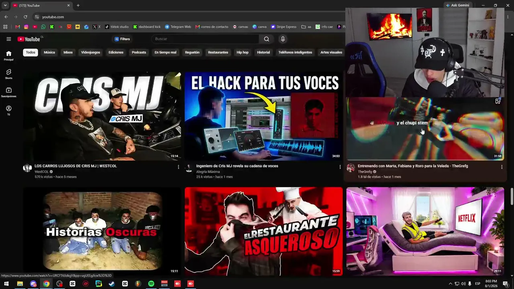Select the Reguetón filter chip

(192, 52)
